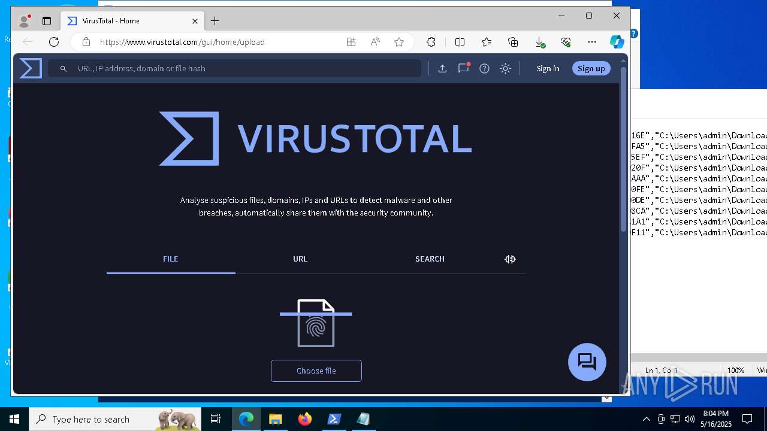This screenshot has width=767, height=431.
Task: Open Edge Settings and more menu
Action: coord(592,42)
